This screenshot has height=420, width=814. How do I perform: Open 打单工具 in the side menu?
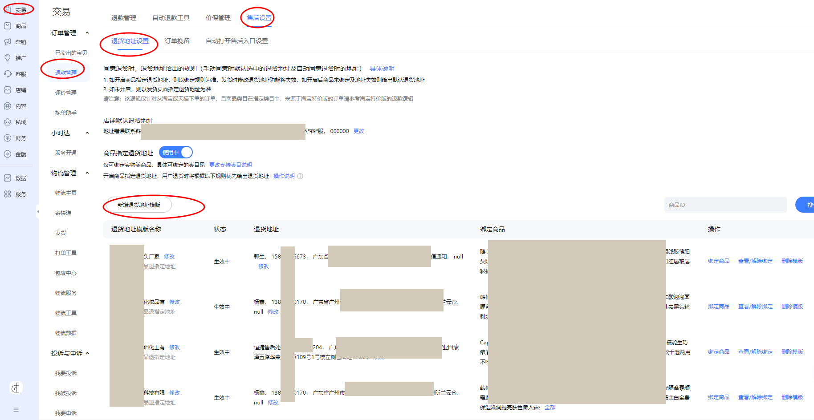(66, 253)
